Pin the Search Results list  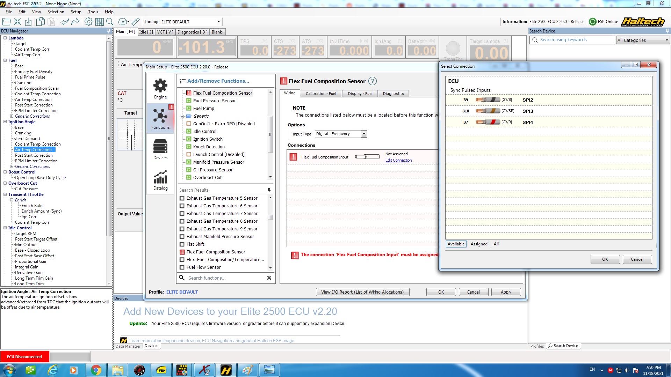pyautogui.click(x=269, y=190)
